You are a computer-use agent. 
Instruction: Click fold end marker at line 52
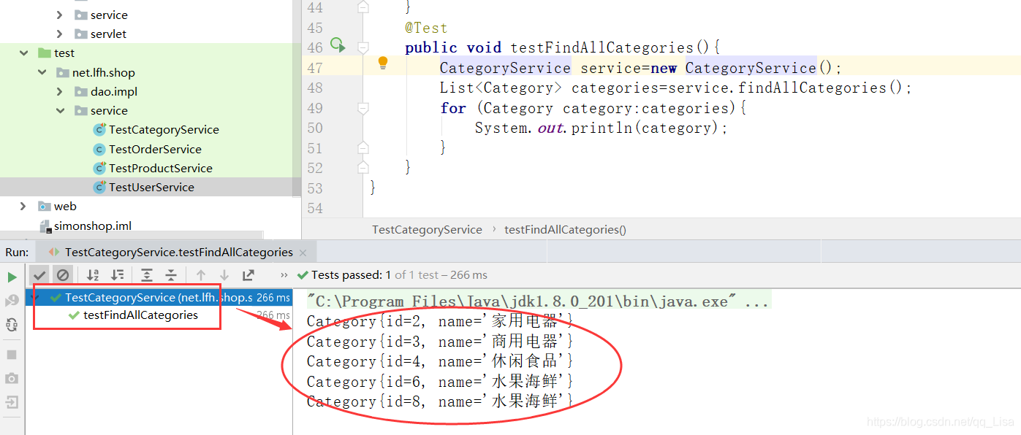(x=363, y=167)
